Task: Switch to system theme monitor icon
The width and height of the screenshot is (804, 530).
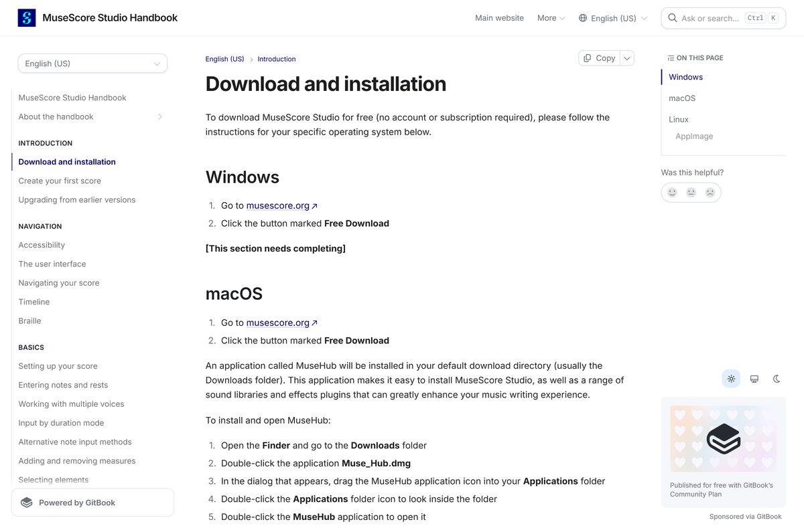Action: pos(754,379)
